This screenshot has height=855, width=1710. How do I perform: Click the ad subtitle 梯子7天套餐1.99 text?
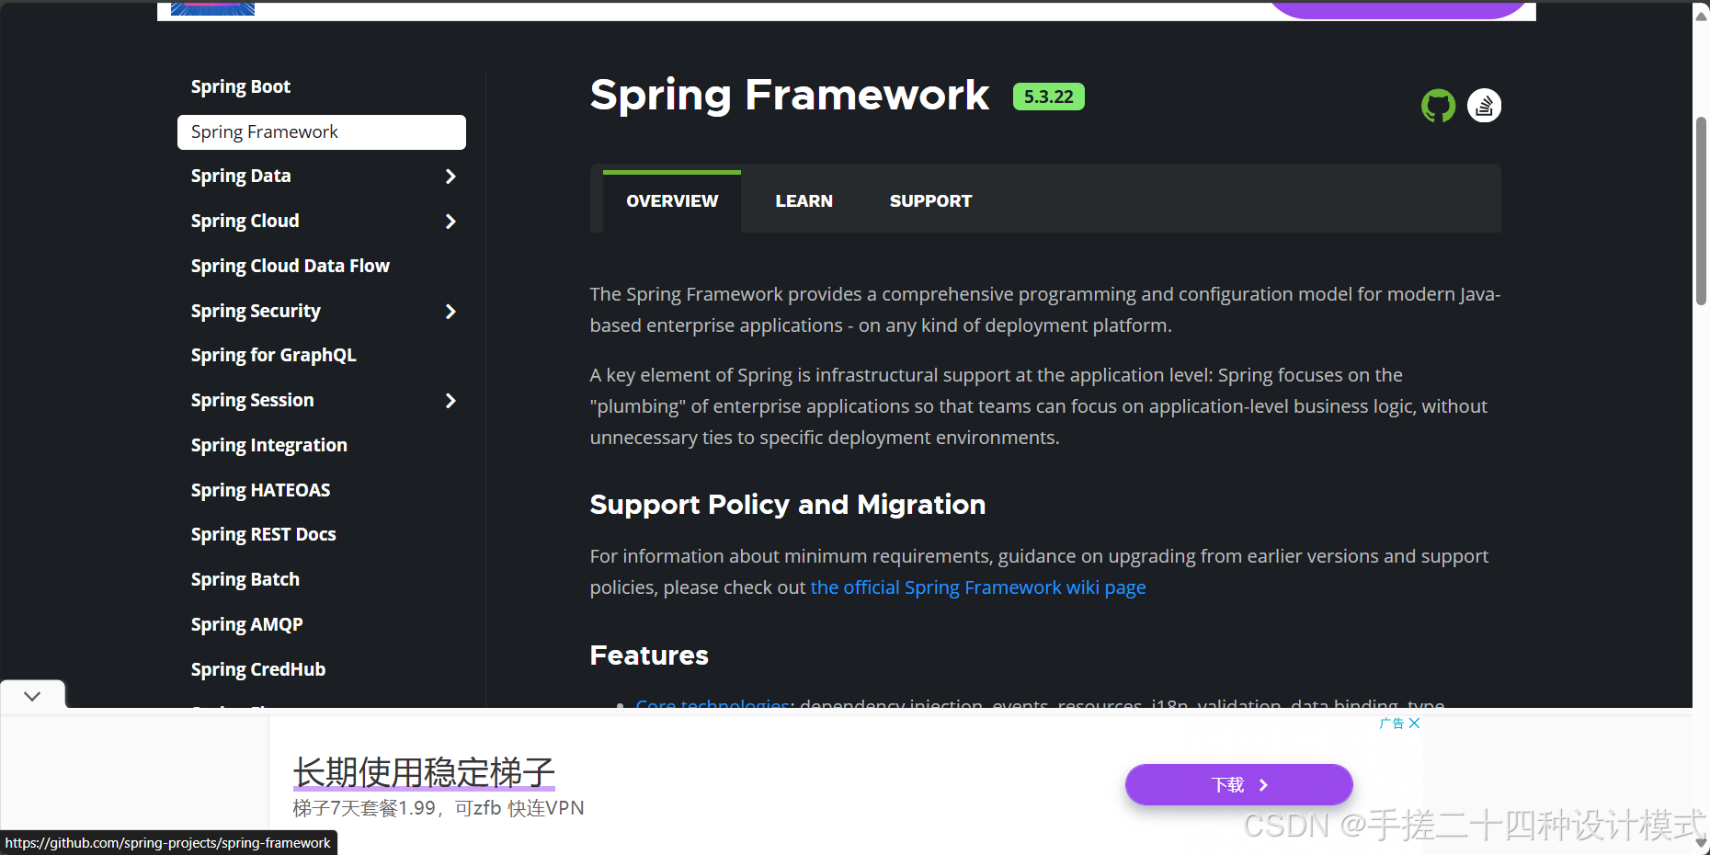point(439,808)
